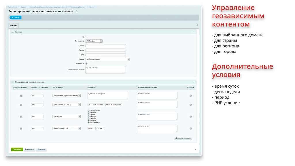Click into the Страна input field
Image resolution: width=295 pixels, height=166 pixels.
(x=105, y=46)
